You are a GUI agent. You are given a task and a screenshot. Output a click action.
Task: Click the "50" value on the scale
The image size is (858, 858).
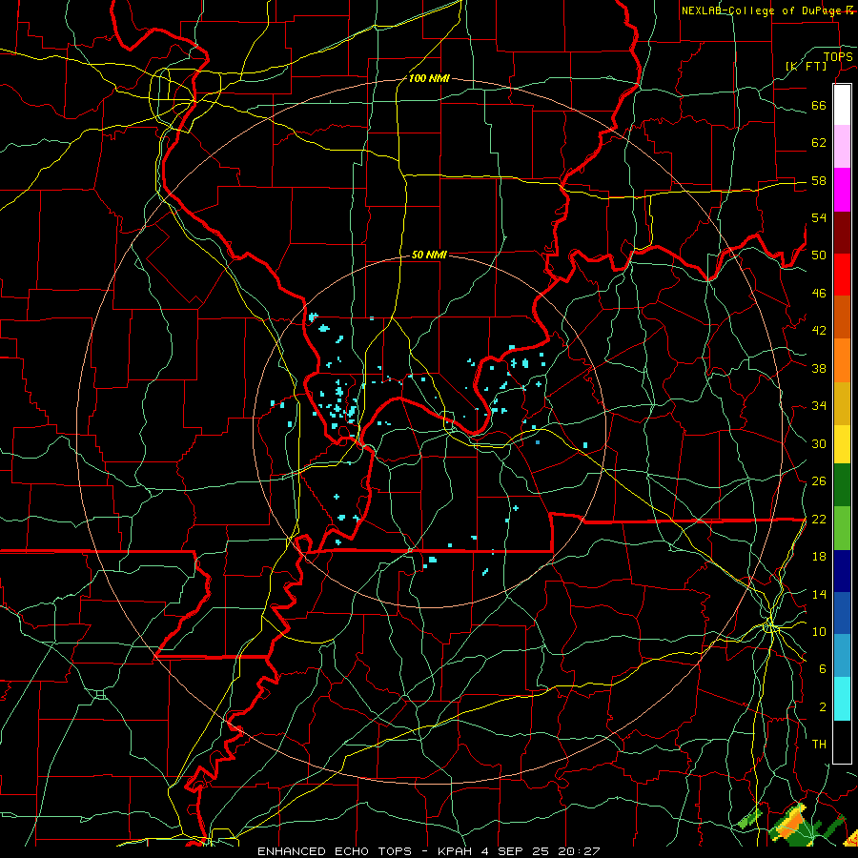(x=819, y=255)
